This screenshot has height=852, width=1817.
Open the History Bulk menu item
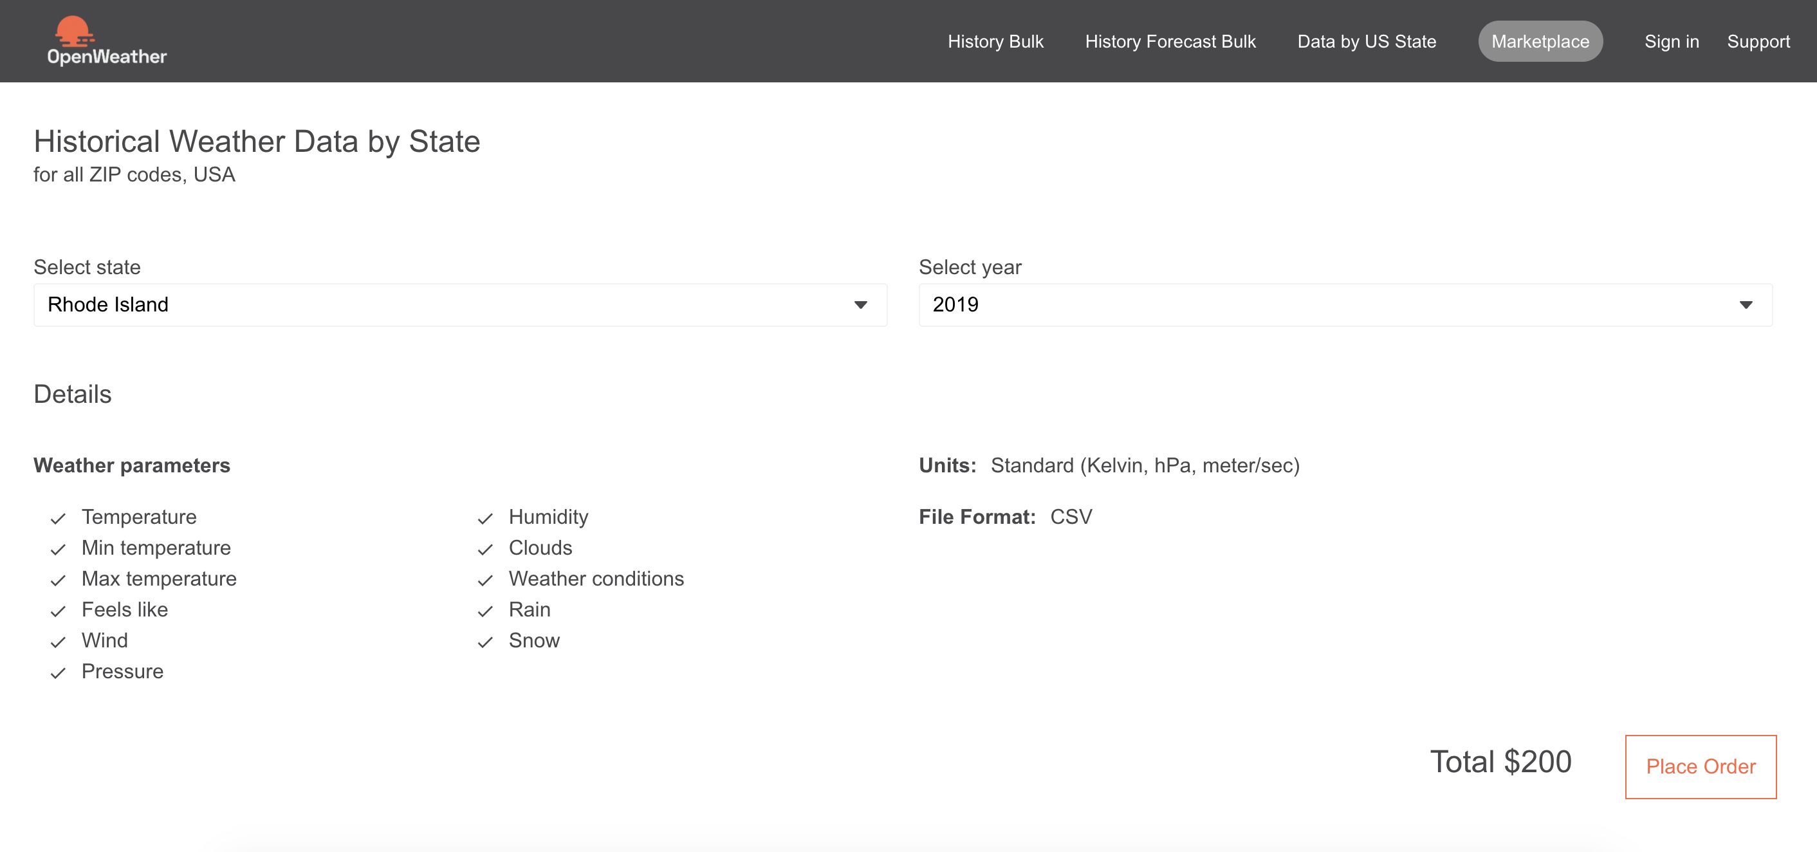pos(995,42)
